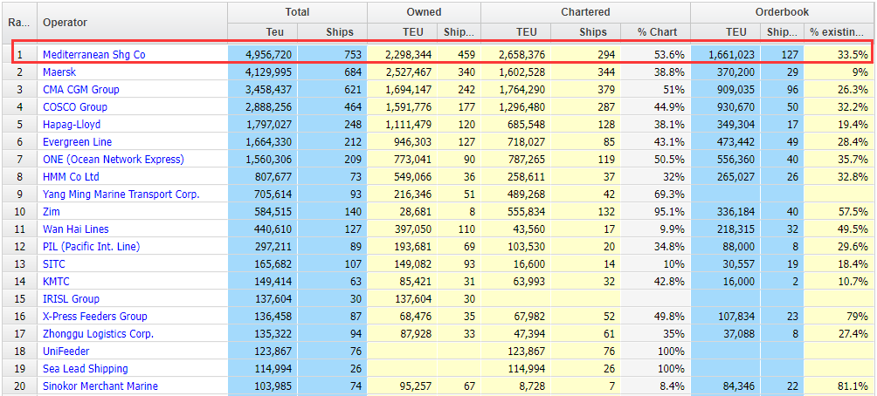Screen dimensions: 877x396
Task: Open the SITC operator link
Action: 54,263
